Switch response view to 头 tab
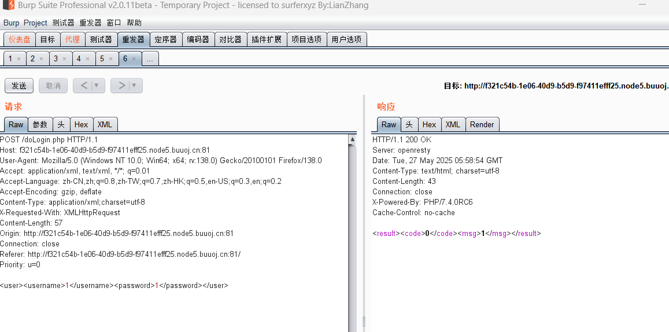 click(409, 124)
